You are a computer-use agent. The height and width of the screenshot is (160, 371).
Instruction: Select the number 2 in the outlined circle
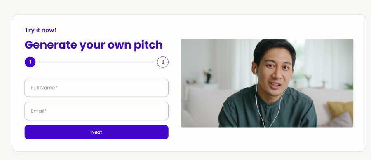point(163,62)
